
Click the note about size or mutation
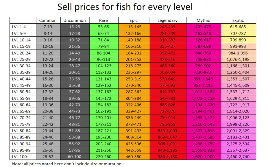tap(67, 164)
